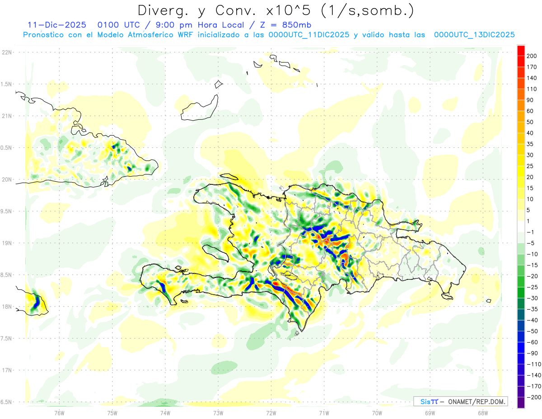The height and width of the screenshot is (419, 542).
Task: Select the date text "11-Dic-2025"
Action: point(56,25)
